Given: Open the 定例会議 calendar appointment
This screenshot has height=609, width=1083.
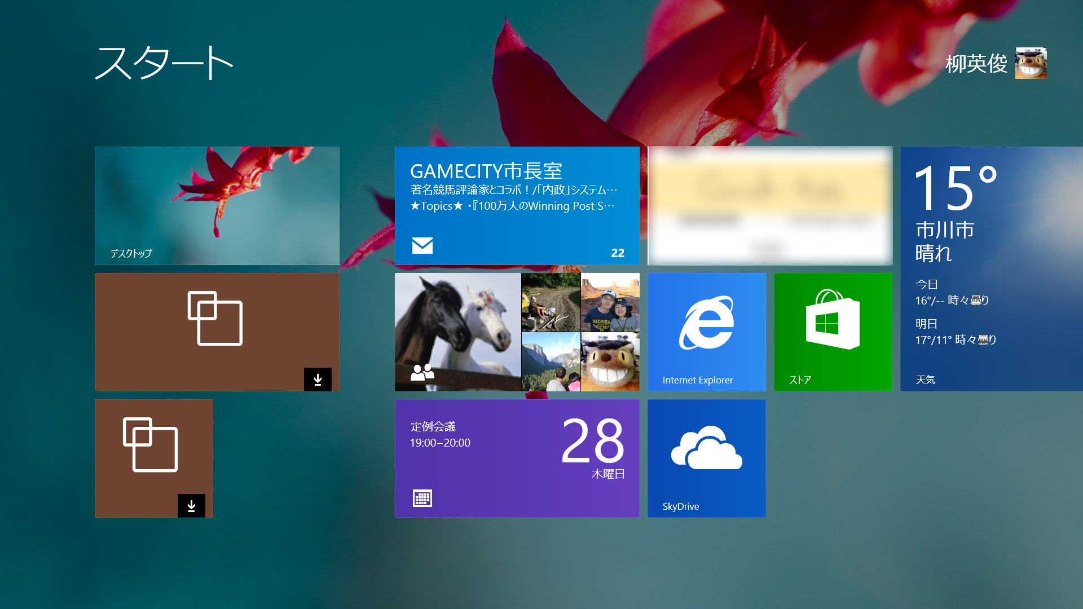Looking at the screenshot, I should click(x=433, y=427).
